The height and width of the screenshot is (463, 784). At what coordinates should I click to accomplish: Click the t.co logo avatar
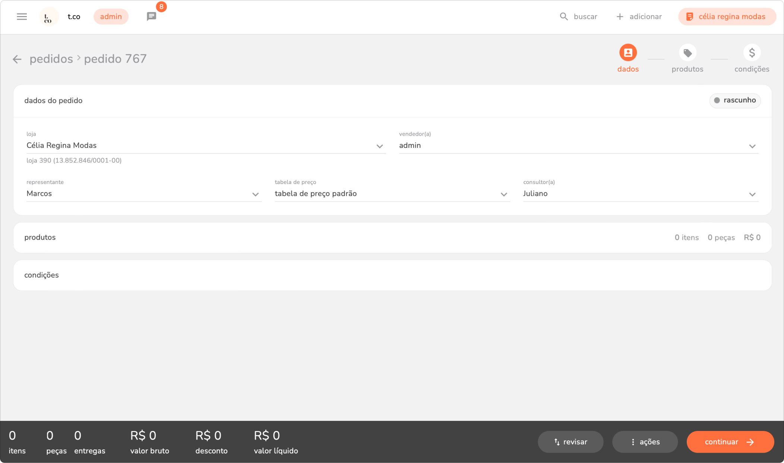[48, 17]
